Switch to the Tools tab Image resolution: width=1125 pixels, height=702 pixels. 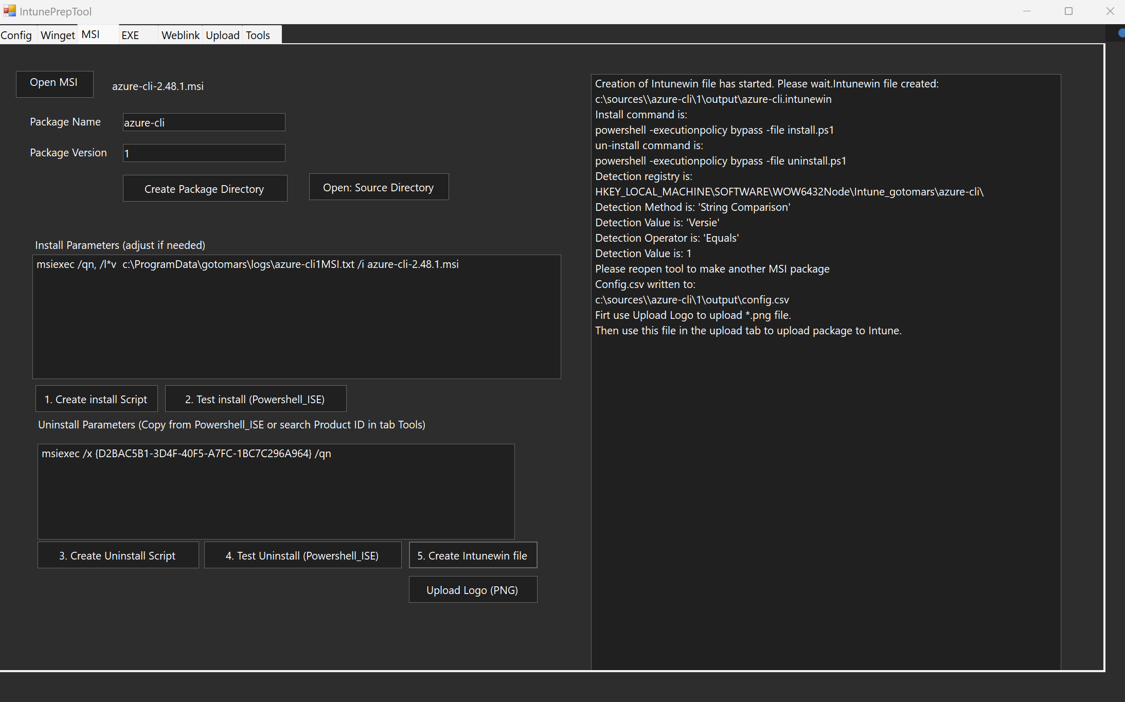(258, 35)
